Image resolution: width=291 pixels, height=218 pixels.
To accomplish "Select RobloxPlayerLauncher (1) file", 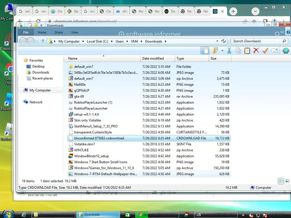I will click(149, 102).
